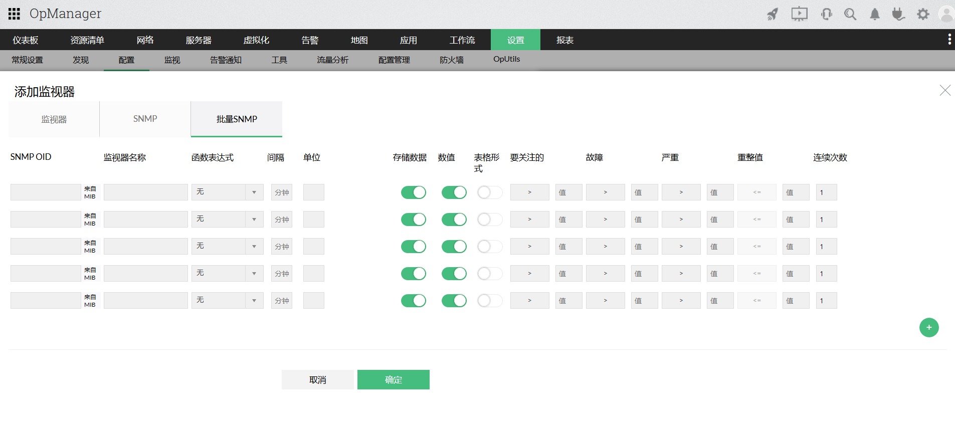The height and width of the screenshot is (429, 955).
Task: Enable 表格形式 toggle in third row
Action: point(489,247)
